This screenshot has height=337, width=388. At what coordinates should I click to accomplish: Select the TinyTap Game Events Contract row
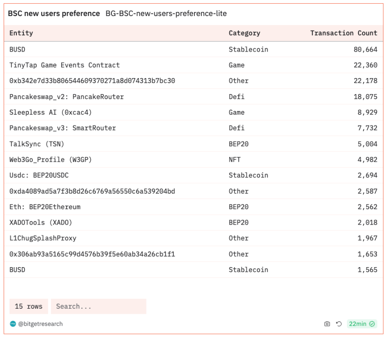click(64, 65)
